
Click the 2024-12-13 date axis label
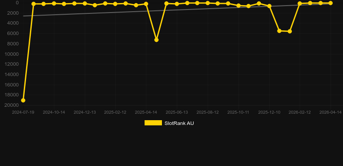(x=85, y=112)
